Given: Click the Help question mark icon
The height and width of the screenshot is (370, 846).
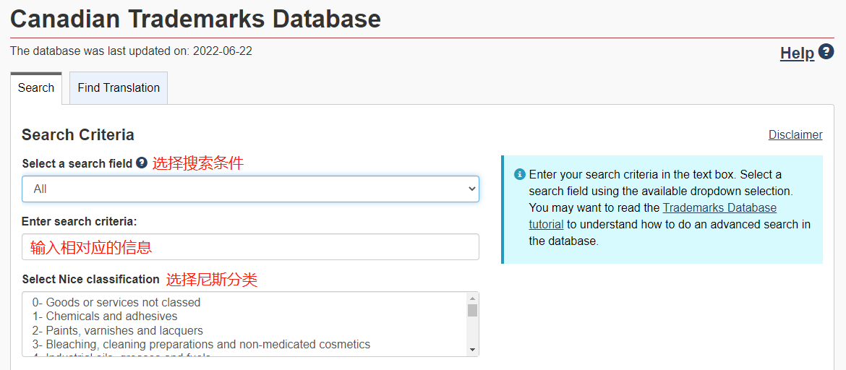Looking at the screenshot, I should [826, 52].
